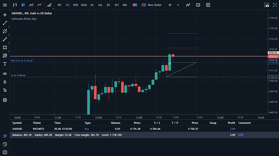Click the USD currency label
Image resolution: width=279 pixels, height=156 pixels.
point(241,135)
